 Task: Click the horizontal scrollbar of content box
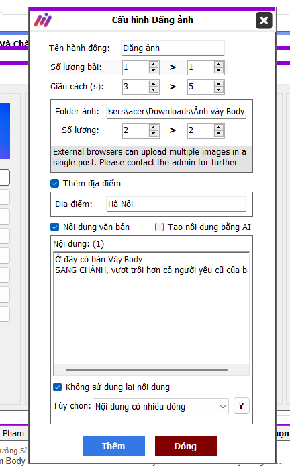(146, 370)
